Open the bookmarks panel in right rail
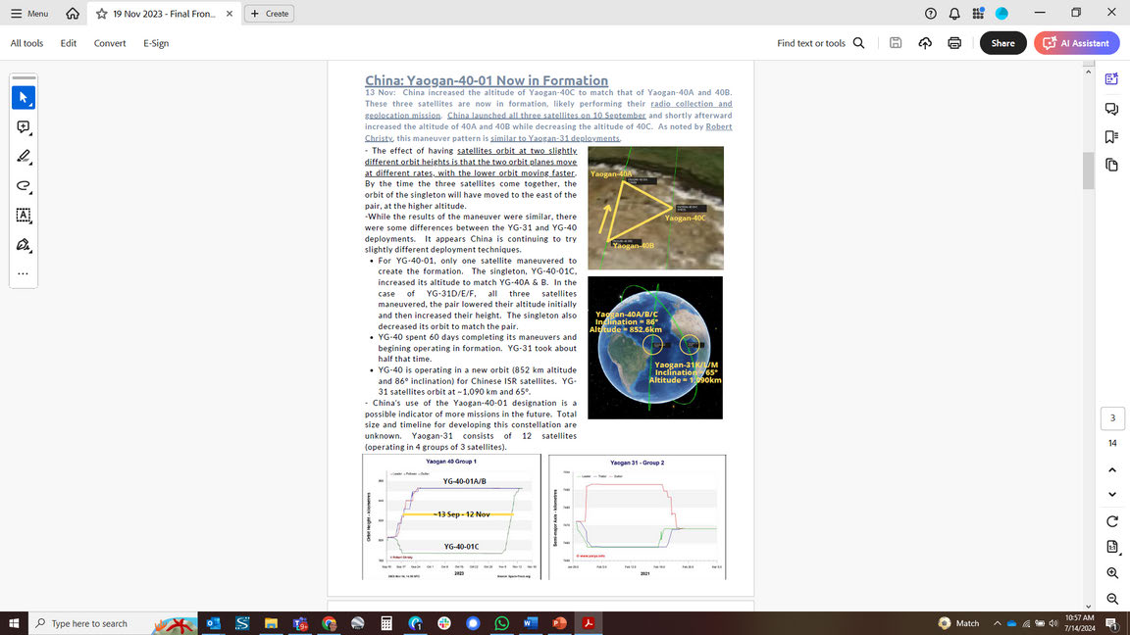The image size is (1130, 635). [x=1111, y=137]
